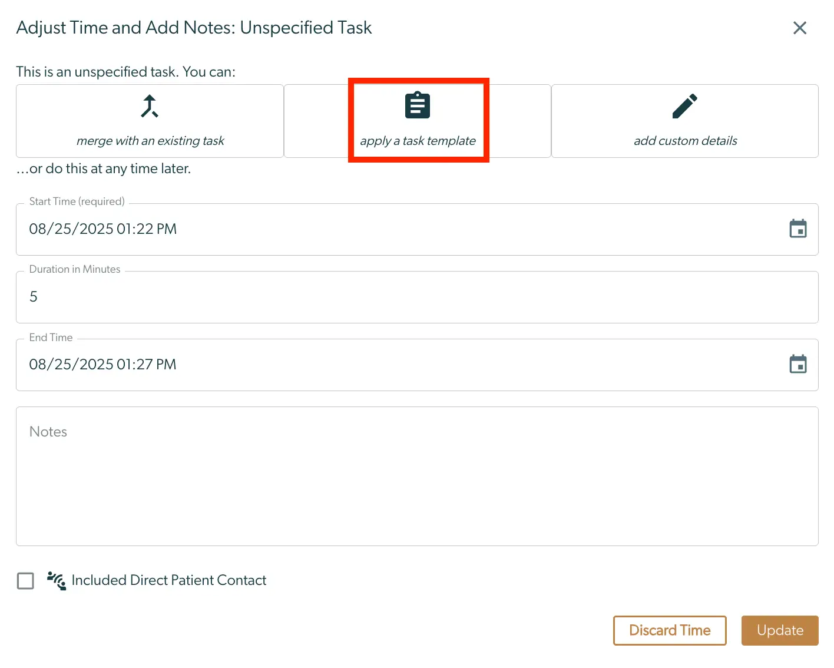Open the End Time calendar picker icon
The width and height of the screenshot is (834, 668).
tap(798, 364)
